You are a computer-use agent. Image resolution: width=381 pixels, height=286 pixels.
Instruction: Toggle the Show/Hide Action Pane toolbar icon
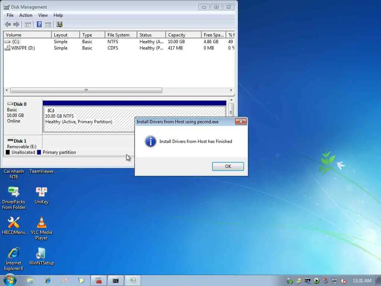48,24
